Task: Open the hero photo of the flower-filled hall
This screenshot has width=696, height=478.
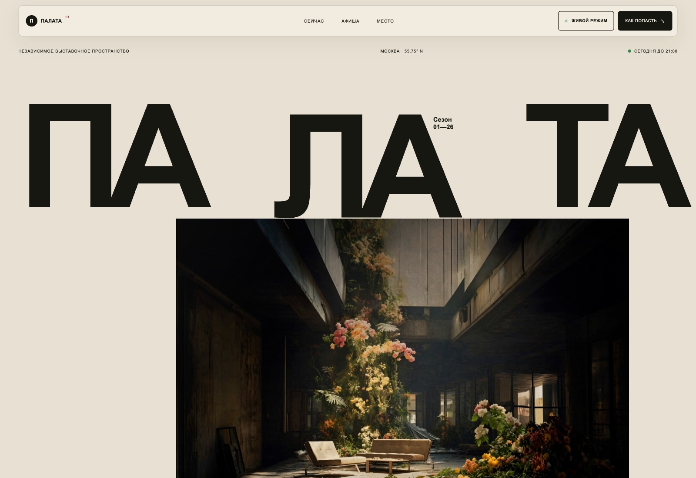Action: [x=402, y=348]
